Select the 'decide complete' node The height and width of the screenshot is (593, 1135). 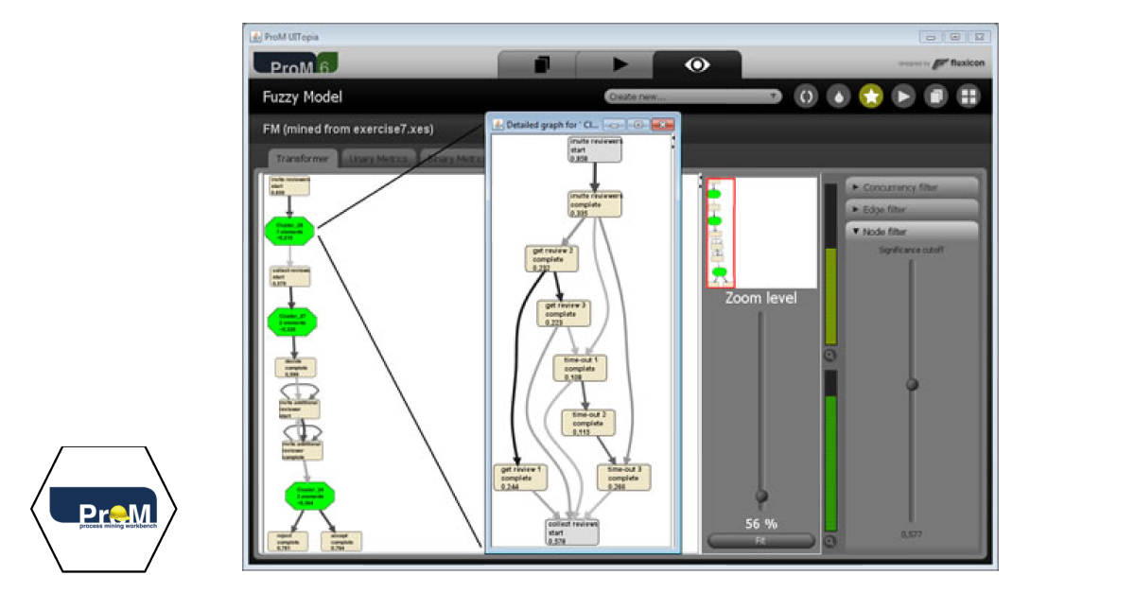[295, 368]
